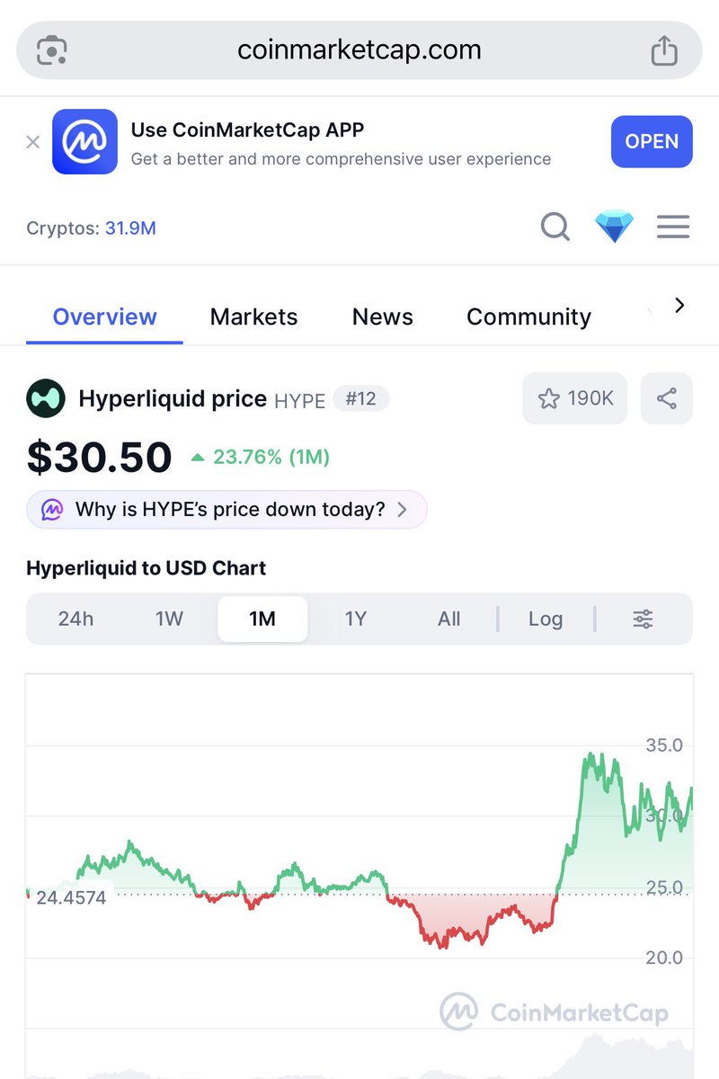Switch to the Markets tab
This screenshot has width=719, height=1079.
[253, 317]
